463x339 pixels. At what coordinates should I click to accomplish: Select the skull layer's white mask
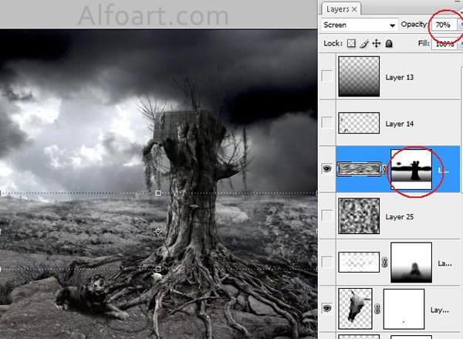(404, 309)
